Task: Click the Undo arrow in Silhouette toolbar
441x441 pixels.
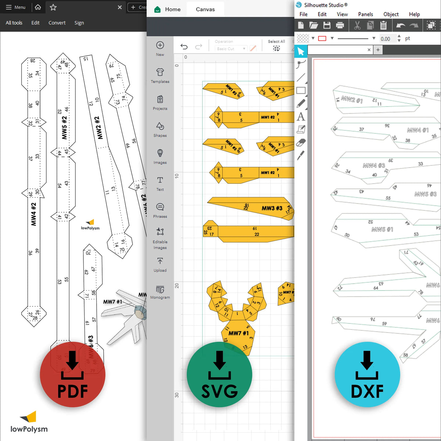Action: (x=401, y=25)
